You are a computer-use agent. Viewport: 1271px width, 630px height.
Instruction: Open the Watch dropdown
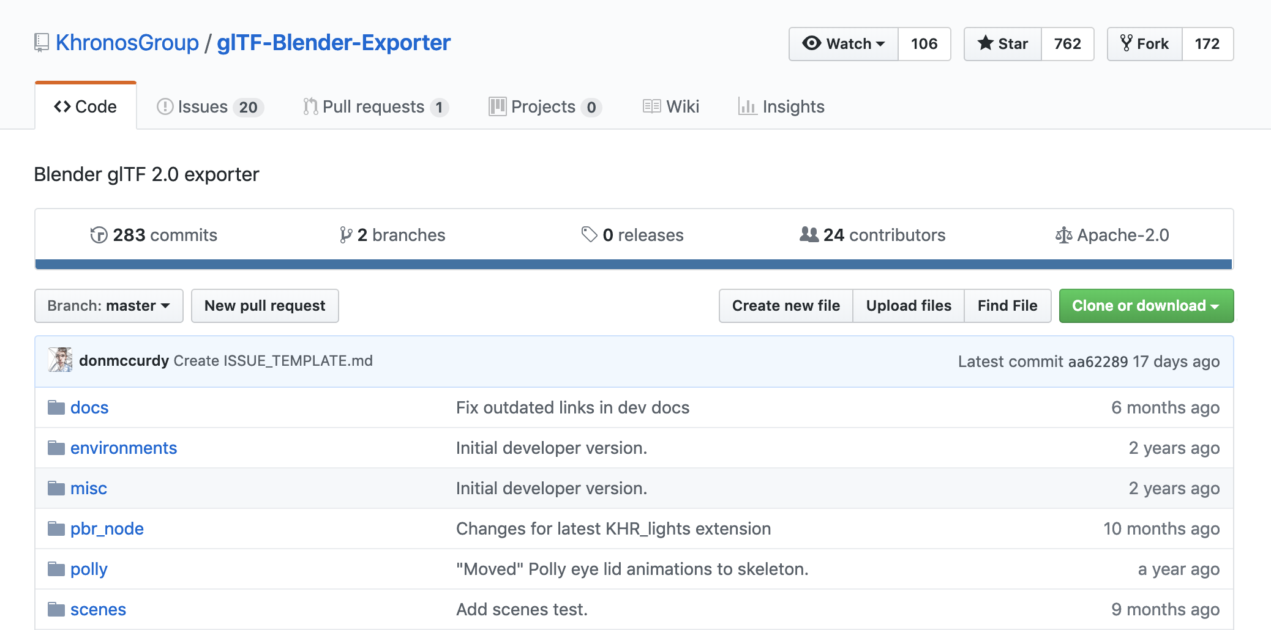(844, 44)
